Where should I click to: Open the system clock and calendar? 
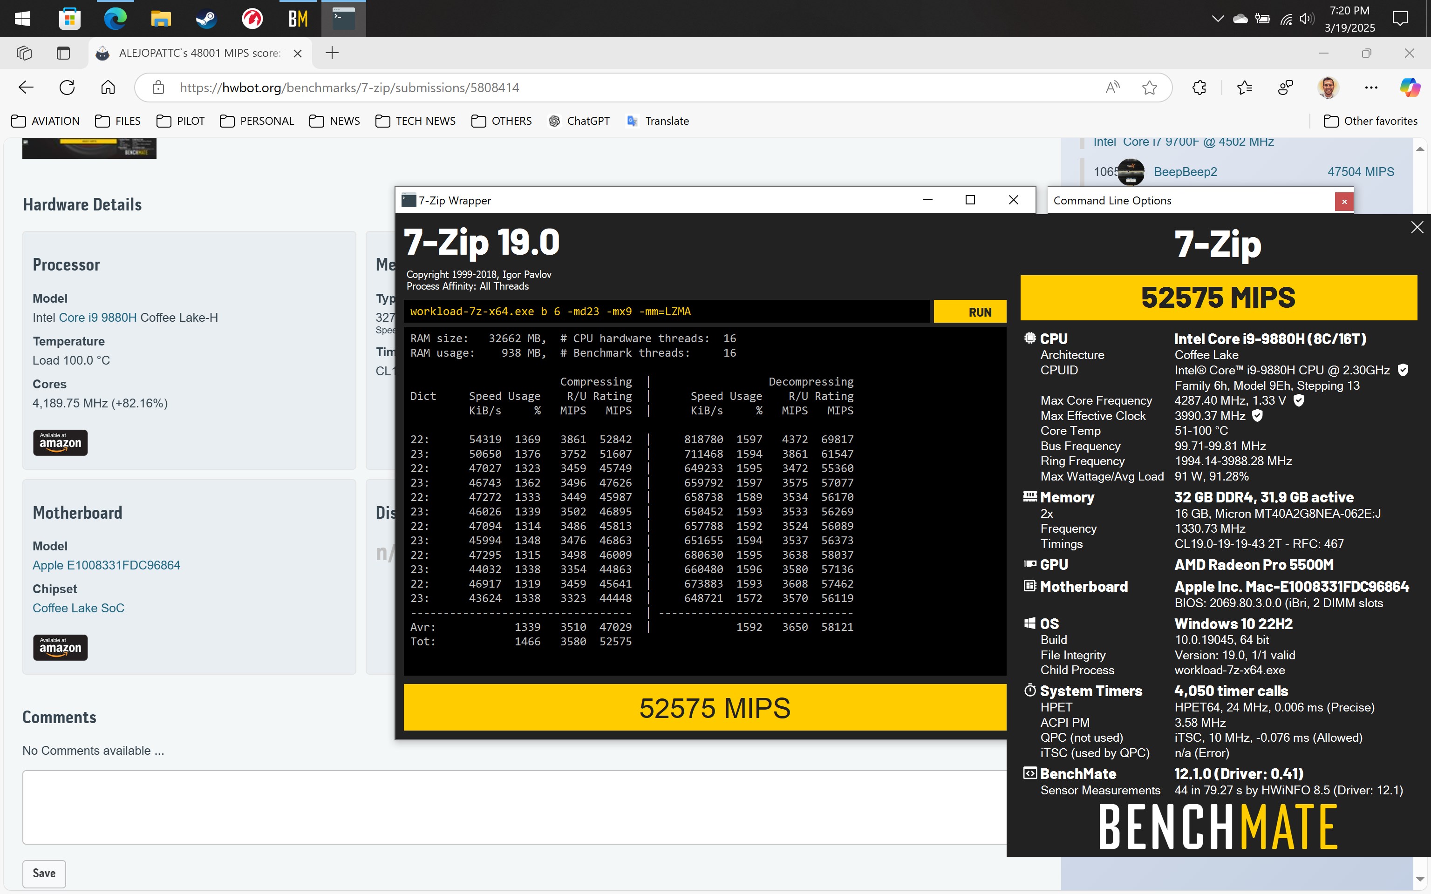click(x=1349, y=19)
